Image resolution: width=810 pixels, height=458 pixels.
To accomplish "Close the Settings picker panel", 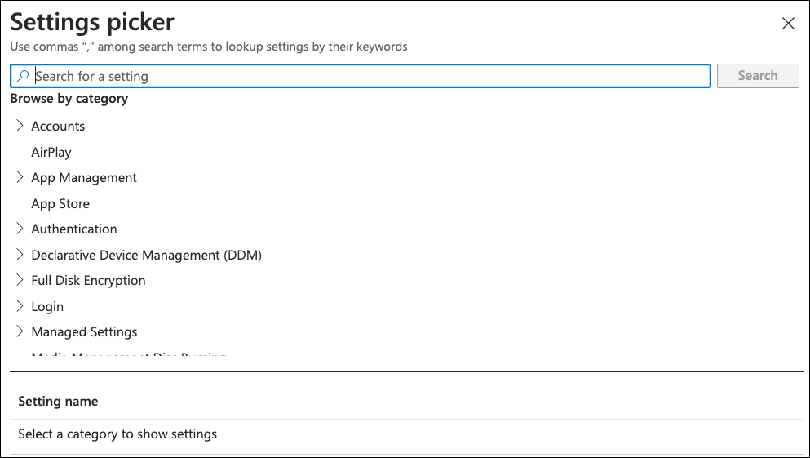I will pos(788,24).
